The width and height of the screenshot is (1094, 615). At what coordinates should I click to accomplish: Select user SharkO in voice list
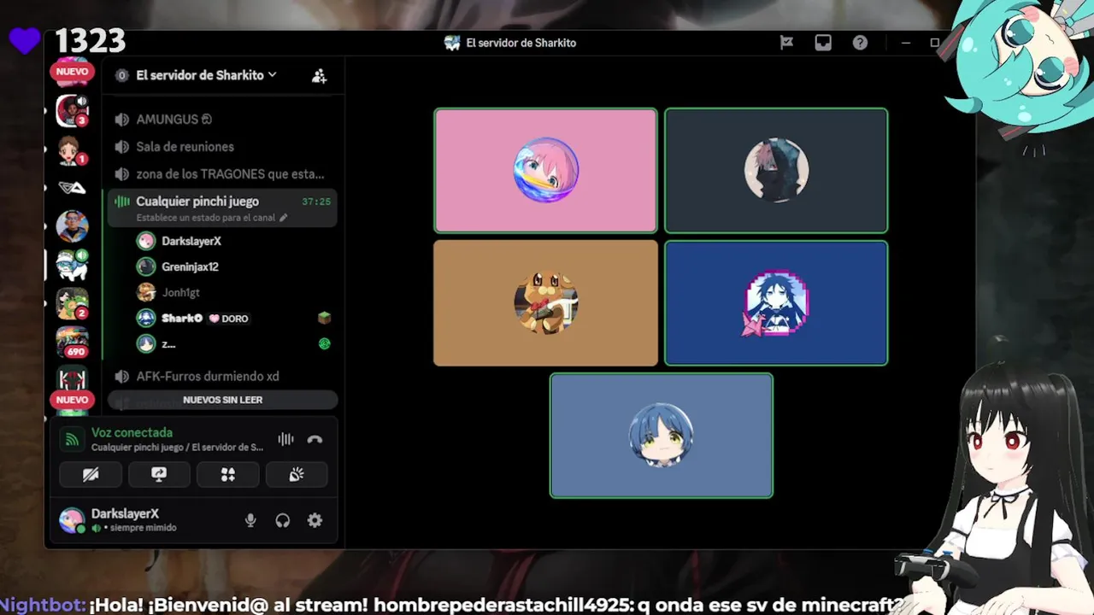[182, 318]
